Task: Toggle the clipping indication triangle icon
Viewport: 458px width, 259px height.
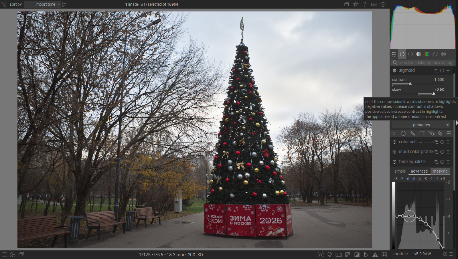Action: tap(357, 255)
